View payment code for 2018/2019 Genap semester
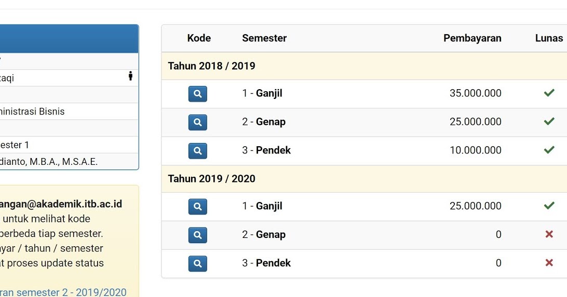Image resolution: width=567 pixels, height=297 pixels. [197, 122]
